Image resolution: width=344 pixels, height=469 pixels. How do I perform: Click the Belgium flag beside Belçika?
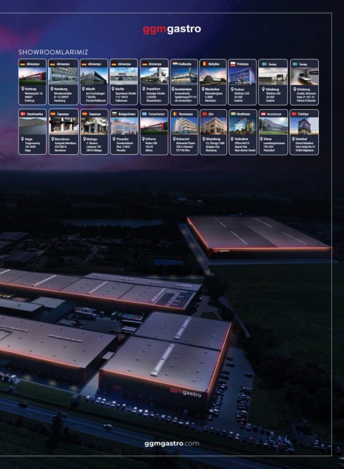point(205,64)
